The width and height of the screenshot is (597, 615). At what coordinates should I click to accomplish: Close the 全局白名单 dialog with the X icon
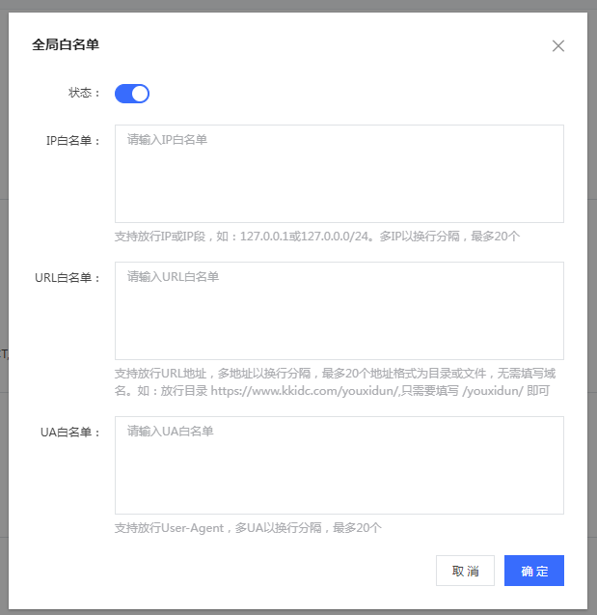557,45
